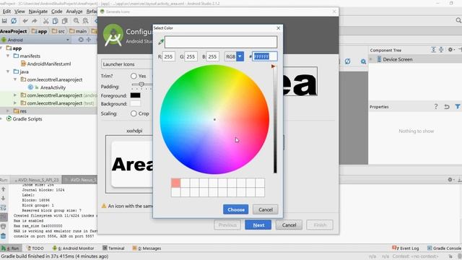Open the Analyze menu
Viewport: 462px width, 260px height.
[74, 12]
